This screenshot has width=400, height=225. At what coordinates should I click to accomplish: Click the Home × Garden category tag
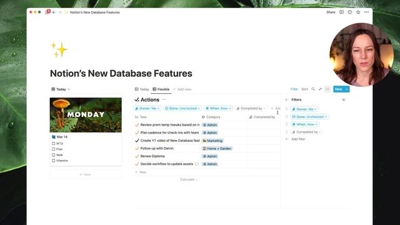[x=217, y=149]
